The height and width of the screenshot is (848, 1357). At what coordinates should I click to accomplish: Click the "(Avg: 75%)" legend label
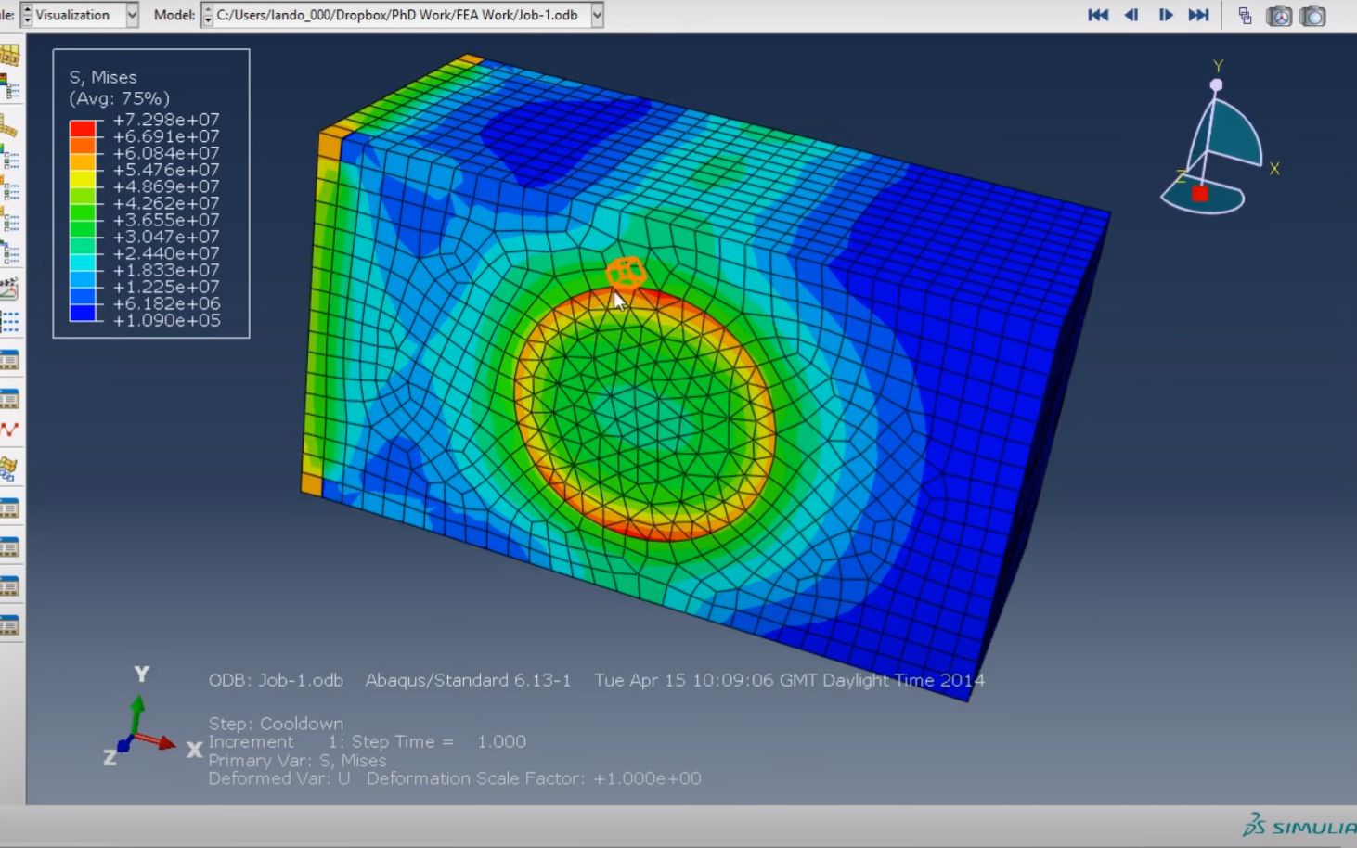point(120,98)
